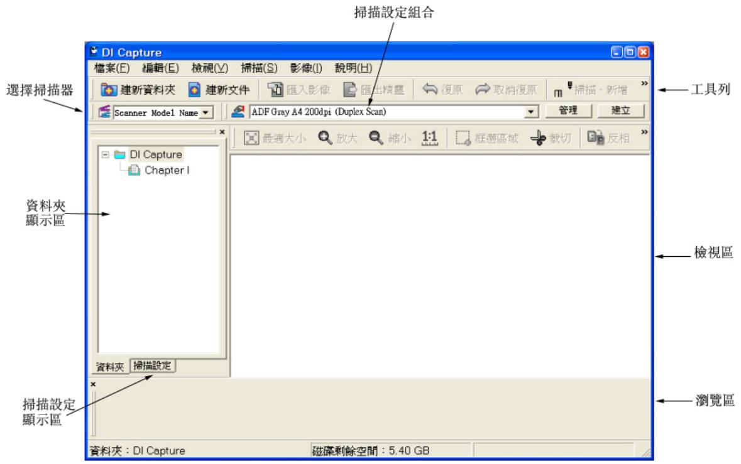
Task: Click the 匯出精靈 export wizard icon
Action: (349, 89)
